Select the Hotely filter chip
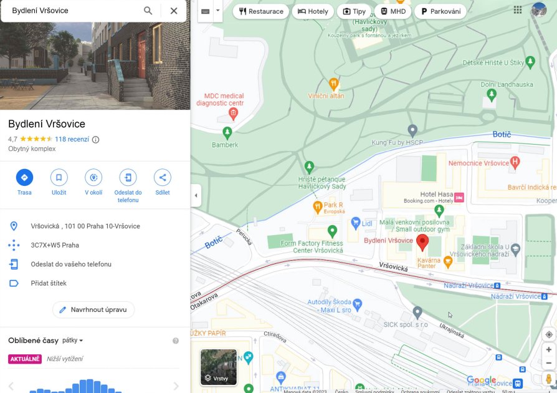The image size is (557, 393). tap(313, 11)
